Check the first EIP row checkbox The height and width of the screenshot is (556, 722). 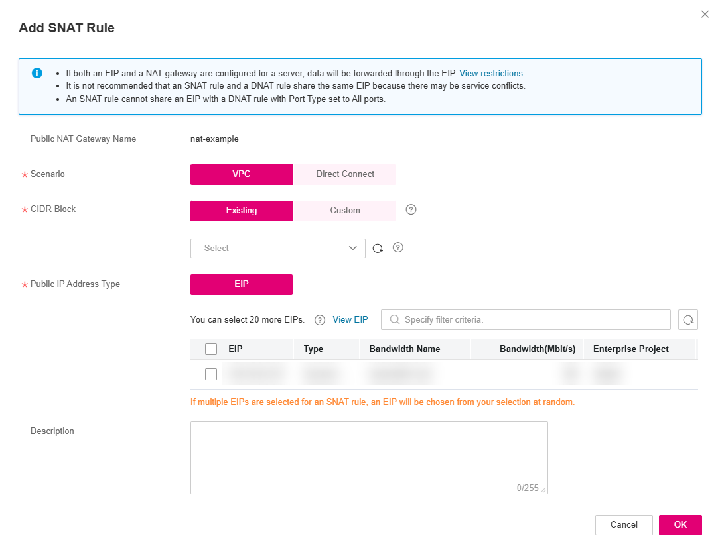211,374
